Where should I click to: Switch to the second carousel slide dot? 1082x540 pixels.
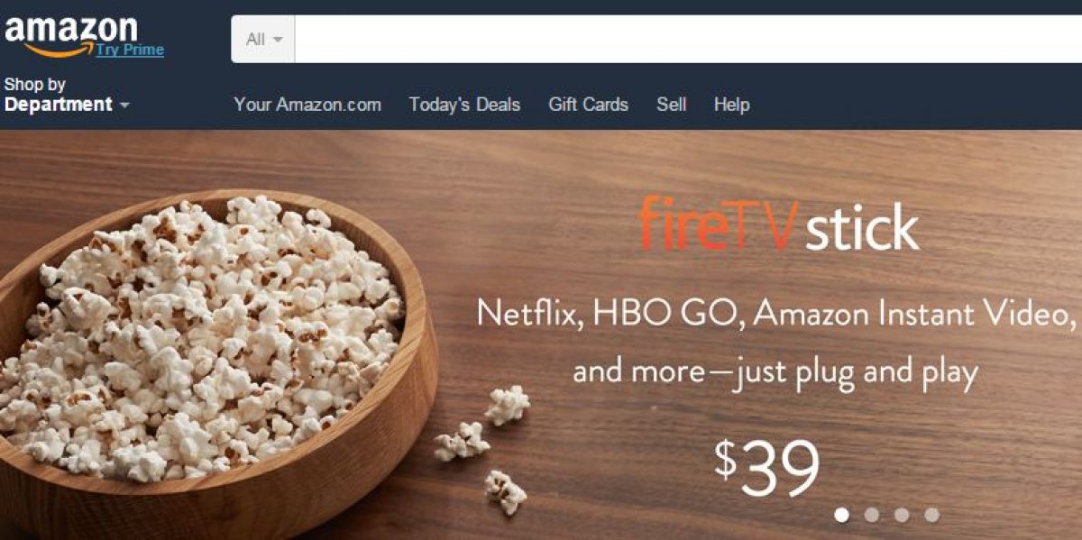872,515
